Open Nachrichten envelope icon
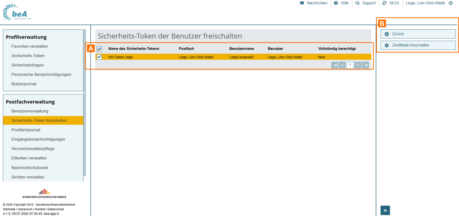This screenshot has width=459, height=216. tap(302, 3)
